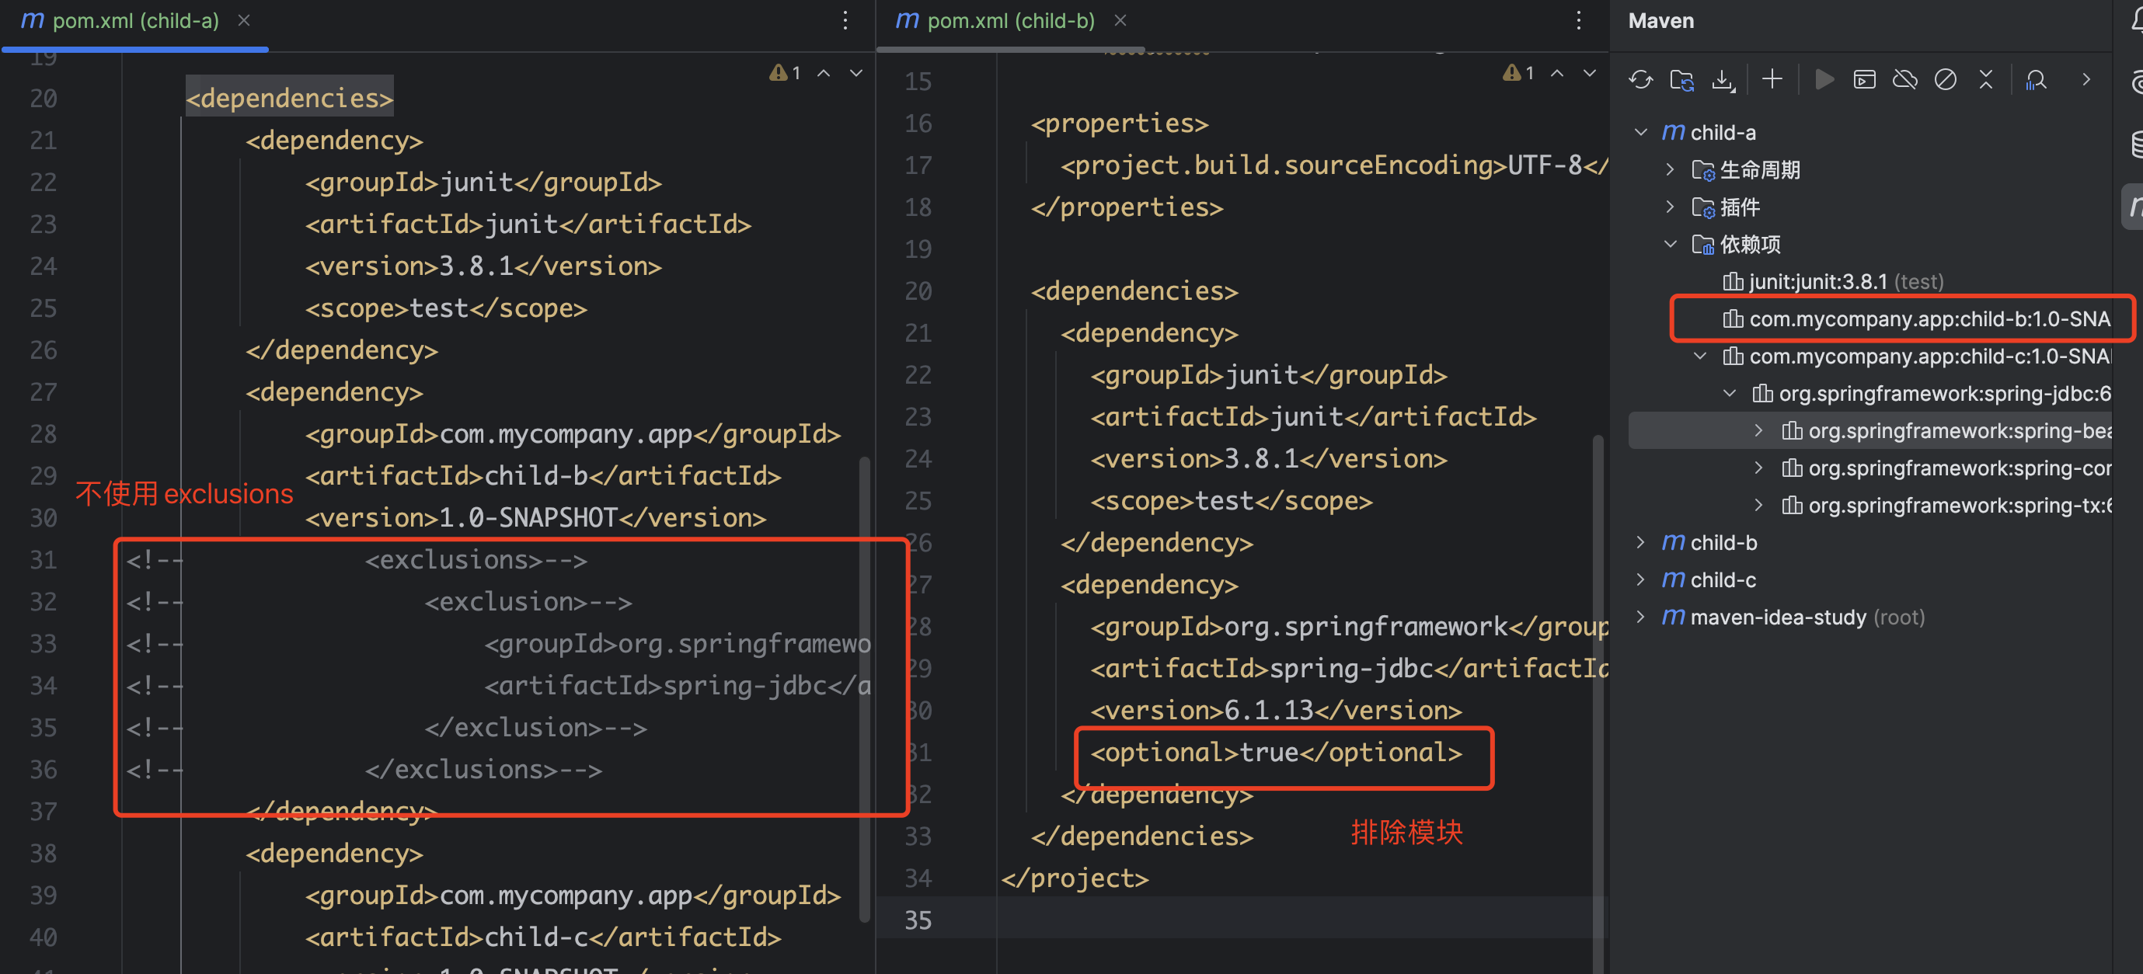The width and height of the screenshot is (2143, 974).
Task: Click Reload All Maven Projects icon
Action: point(1640,79)
